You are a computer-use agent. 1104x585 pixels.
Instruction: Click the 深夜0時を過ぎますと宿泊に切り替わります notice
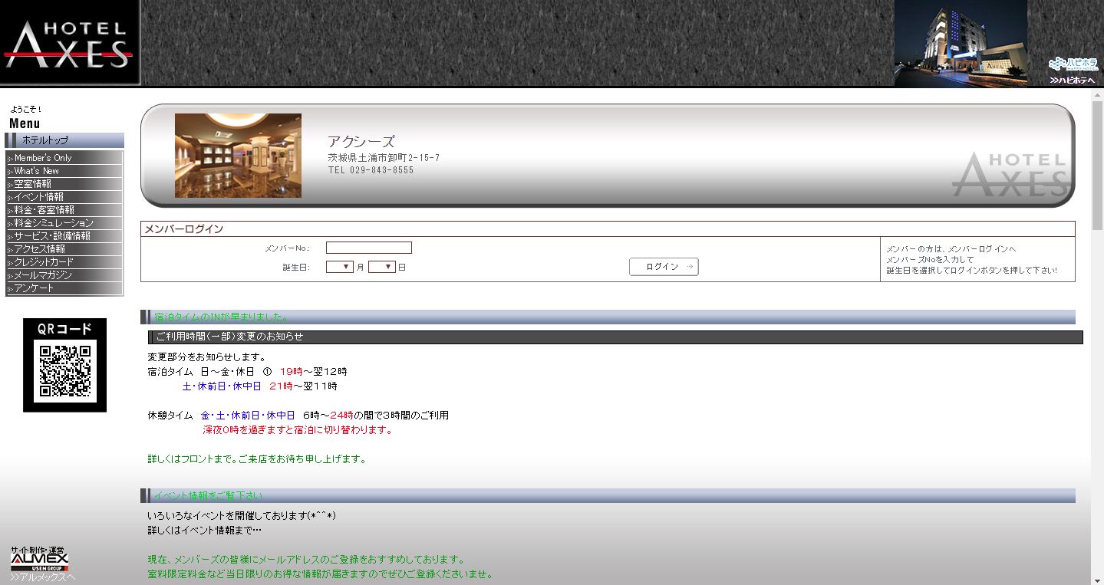tap(298, 430)
